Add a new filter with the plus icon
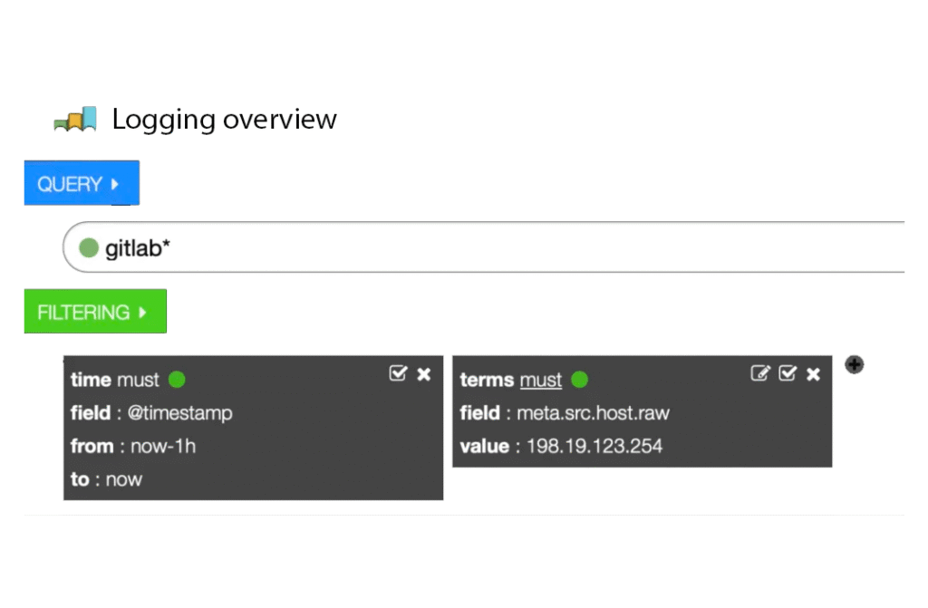 pyautogui.click(x=854, y=364)
